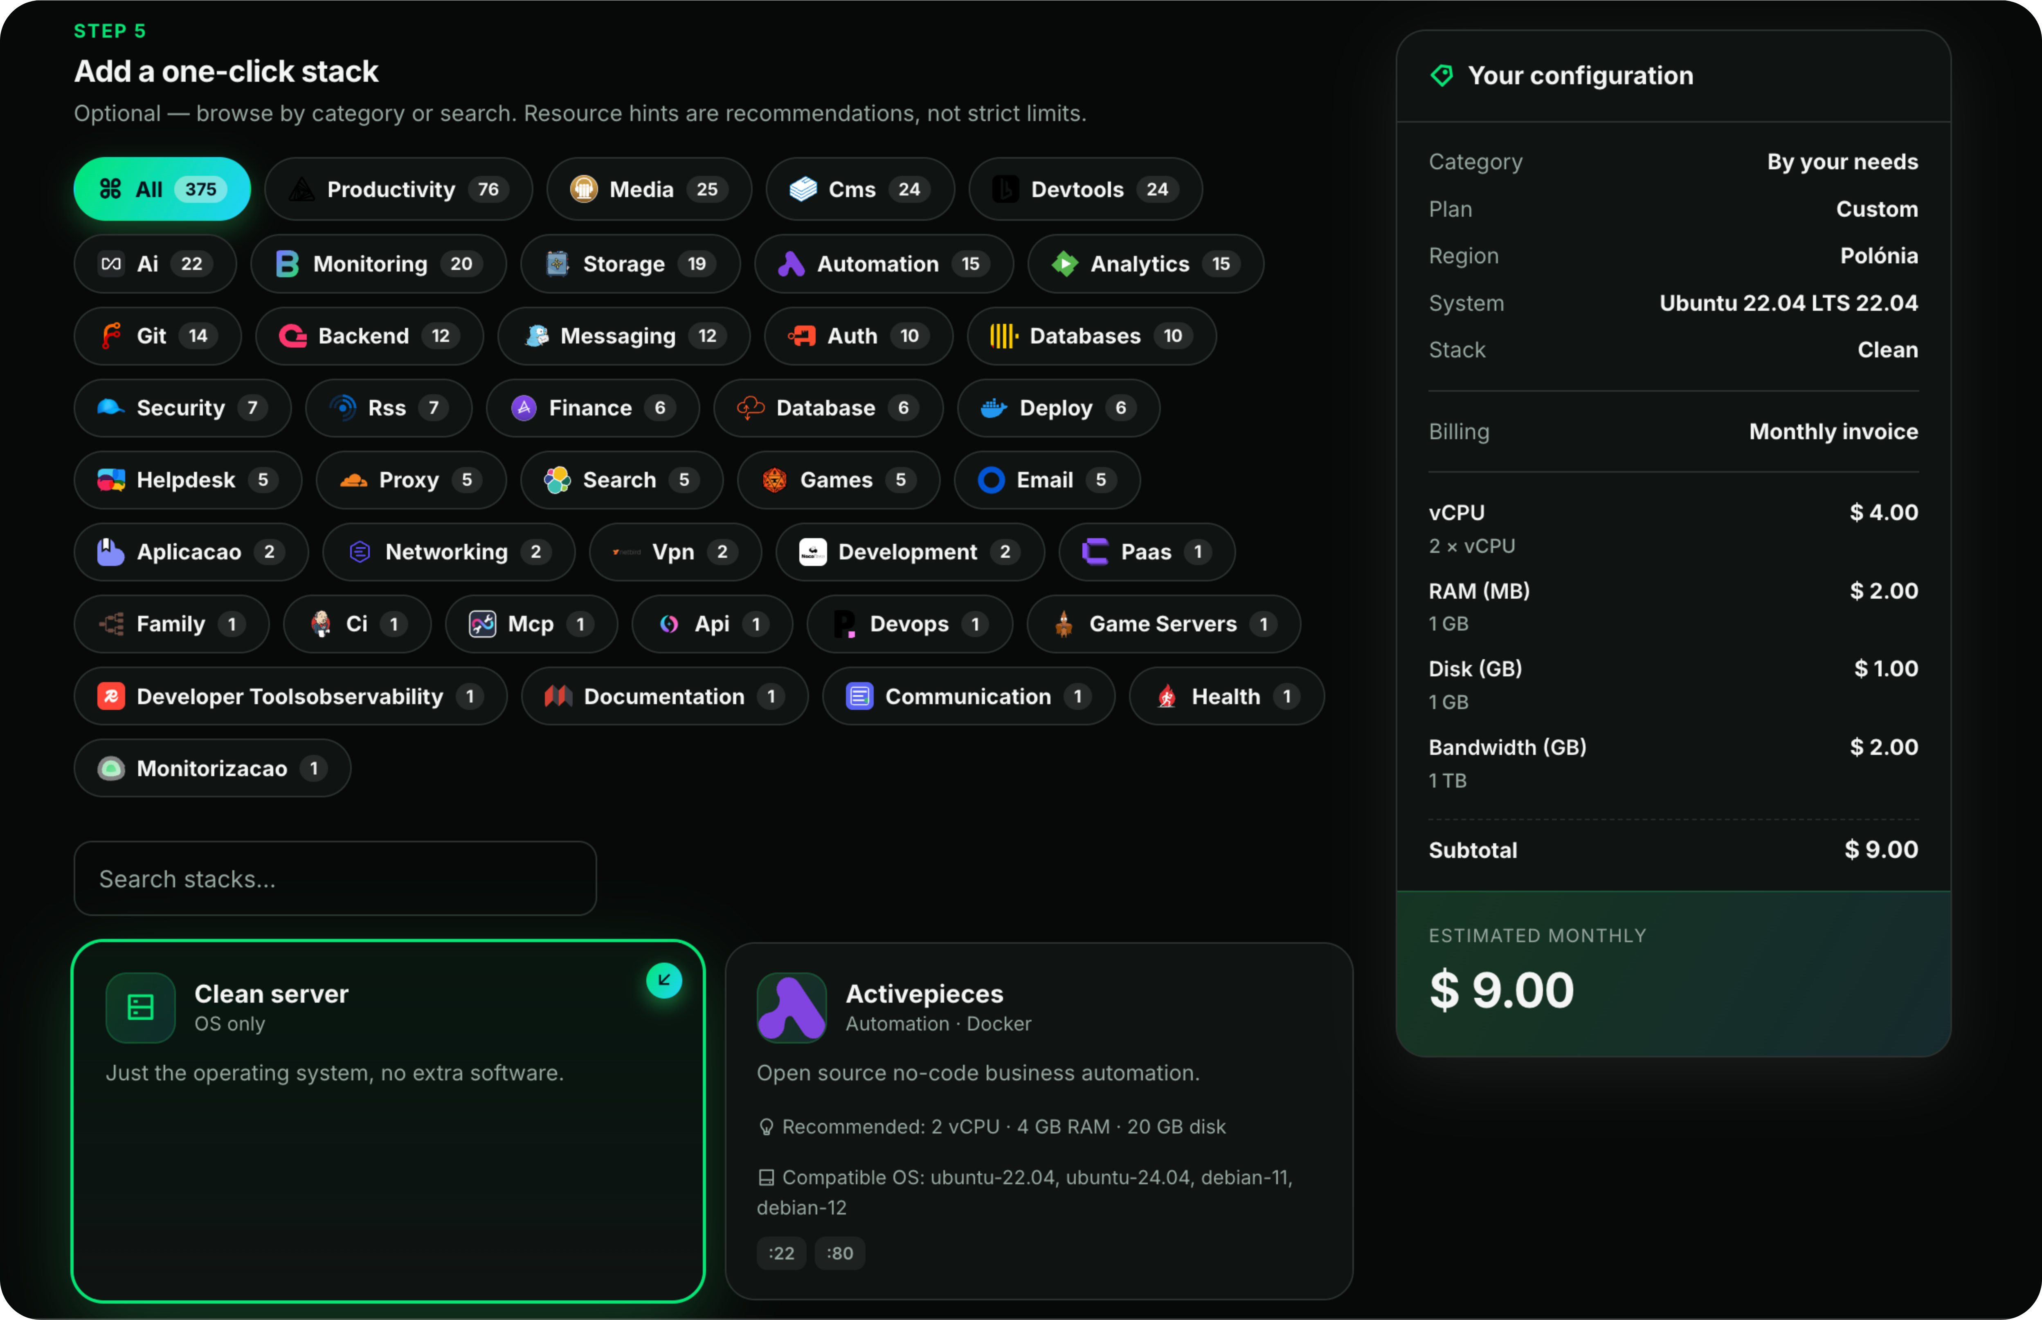Click the vCPU $ 4.00 price
The image size is (2042, 1320).
(1884, 512)
